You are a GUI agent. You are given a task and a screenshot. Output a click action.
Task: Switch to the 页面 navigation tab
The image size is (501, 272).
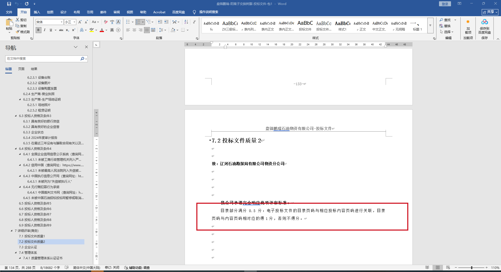(21, 69)
